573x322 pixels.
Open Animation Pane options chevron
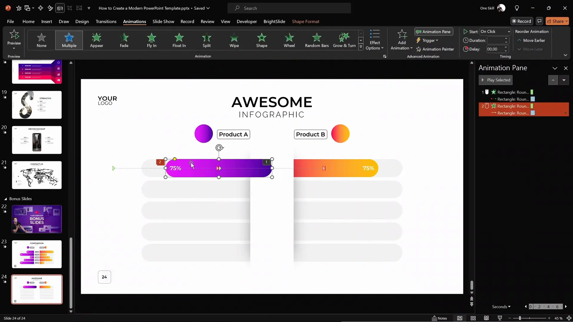[555, 68]
